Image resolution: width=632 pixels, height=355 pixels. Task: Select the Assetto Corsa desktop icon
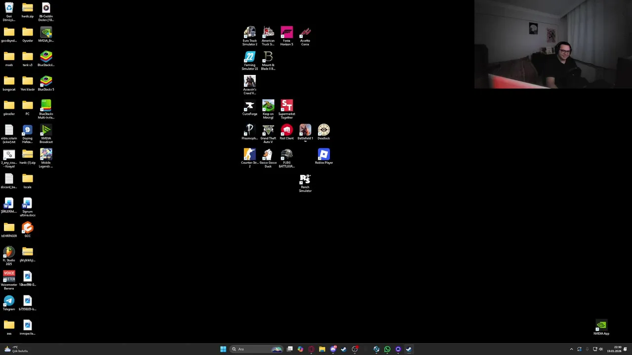[305, 36]
